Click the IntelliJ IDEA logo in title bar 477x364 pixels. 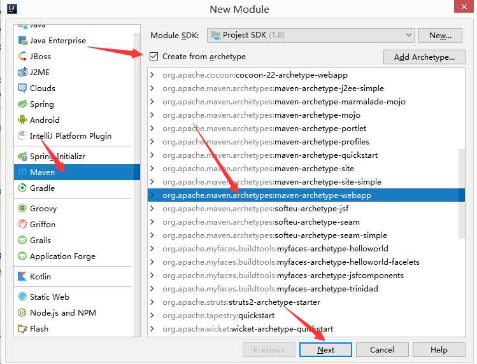[12, 8]
